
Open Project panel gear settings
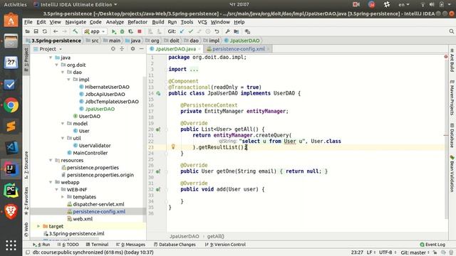coord(133,49)
